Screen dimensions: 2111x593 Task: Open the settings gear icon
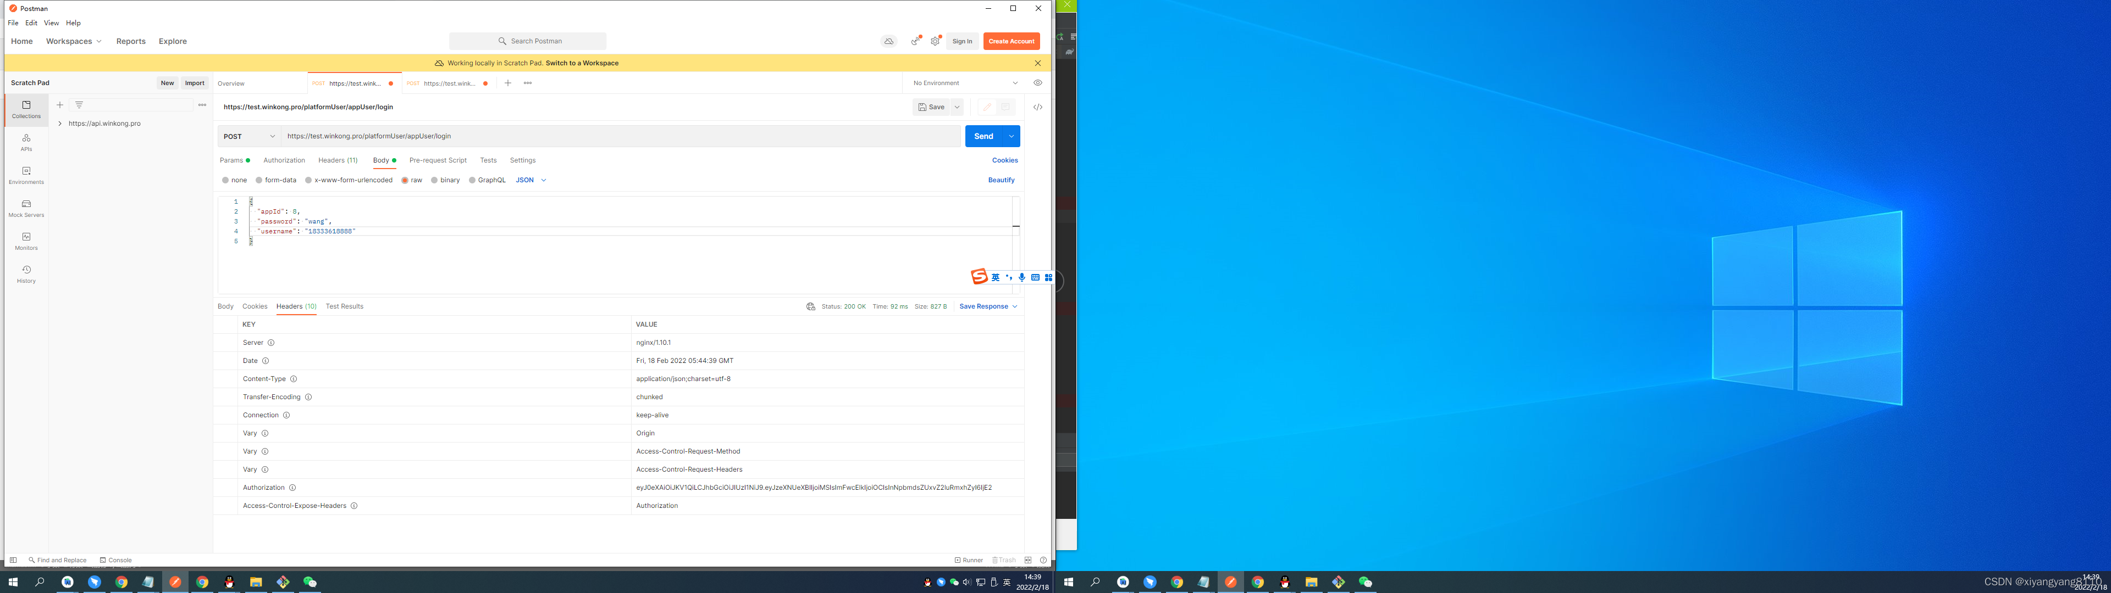click(x=935, y=41)
